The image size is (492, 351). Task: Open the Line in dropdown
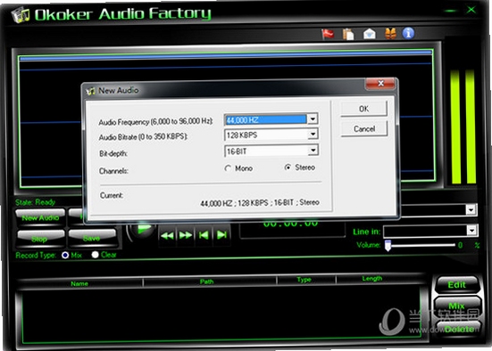point(471,231)
